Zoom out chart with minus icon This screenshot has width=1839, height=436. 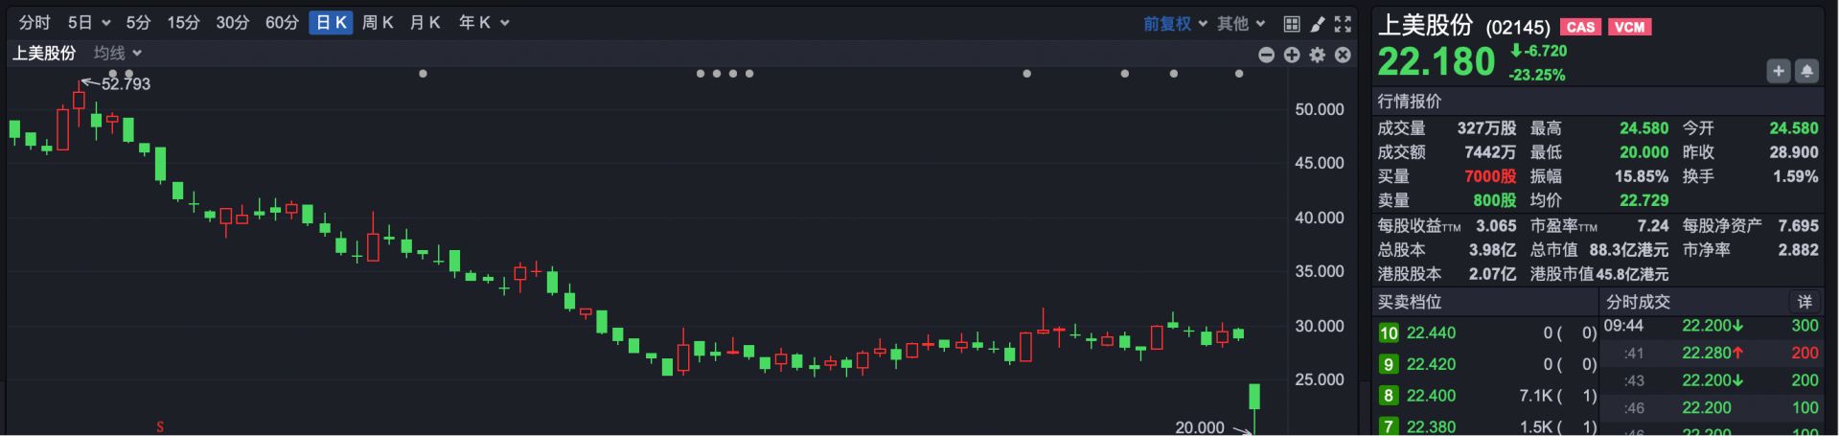point(1266,55)
